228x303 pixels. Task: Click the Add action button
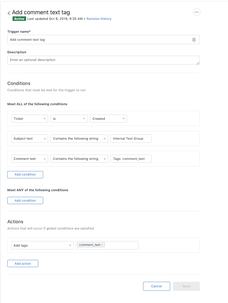(23, 264)
